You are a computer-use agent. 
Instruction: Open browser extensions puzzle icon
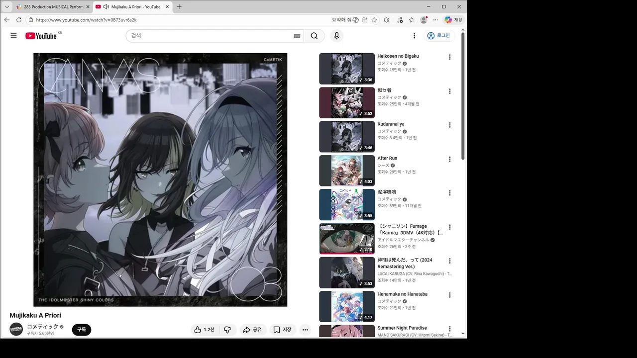pyautogui.click(x=386, y=20)
